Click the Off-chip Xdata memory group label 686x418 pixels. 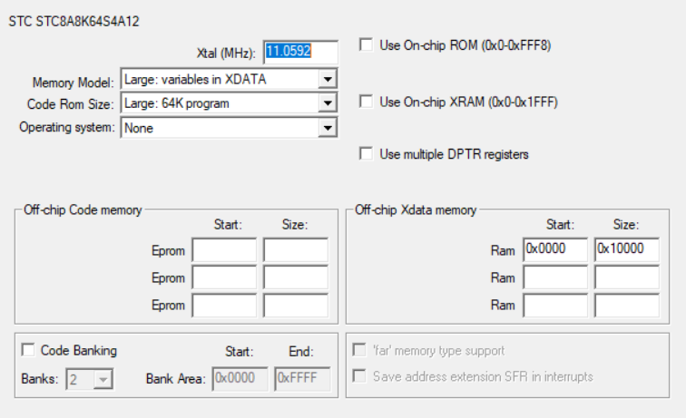[x=416, y=209]
